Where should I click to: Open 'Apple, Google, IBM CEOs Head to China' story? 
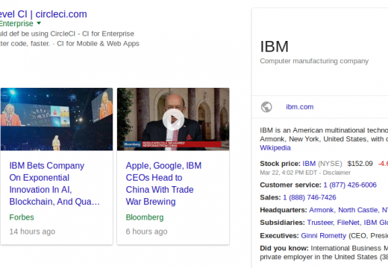(163, 184)
